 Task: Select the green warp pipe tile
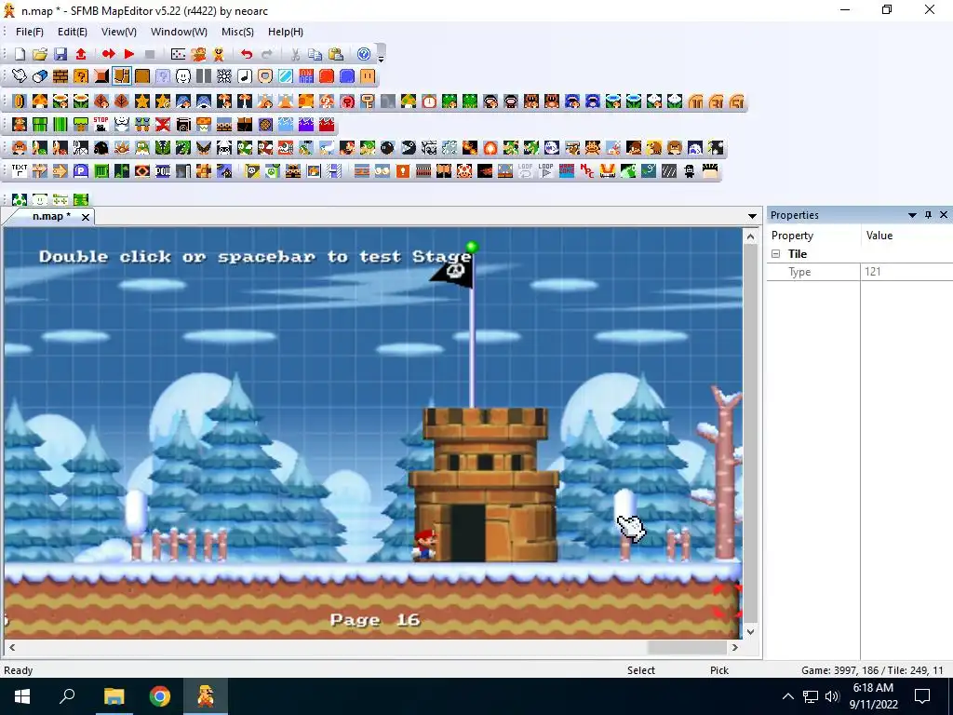click(40, 125)
